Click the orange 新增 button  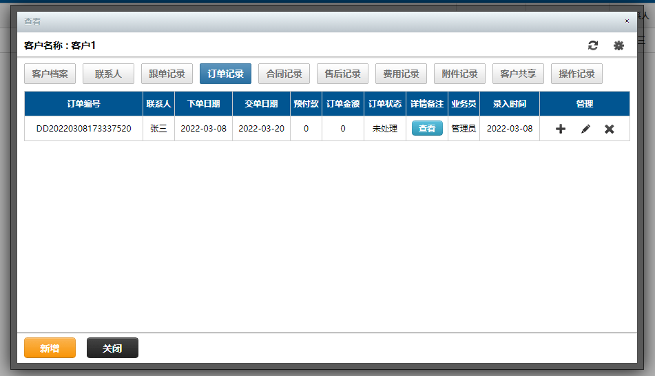pos(50,348)
